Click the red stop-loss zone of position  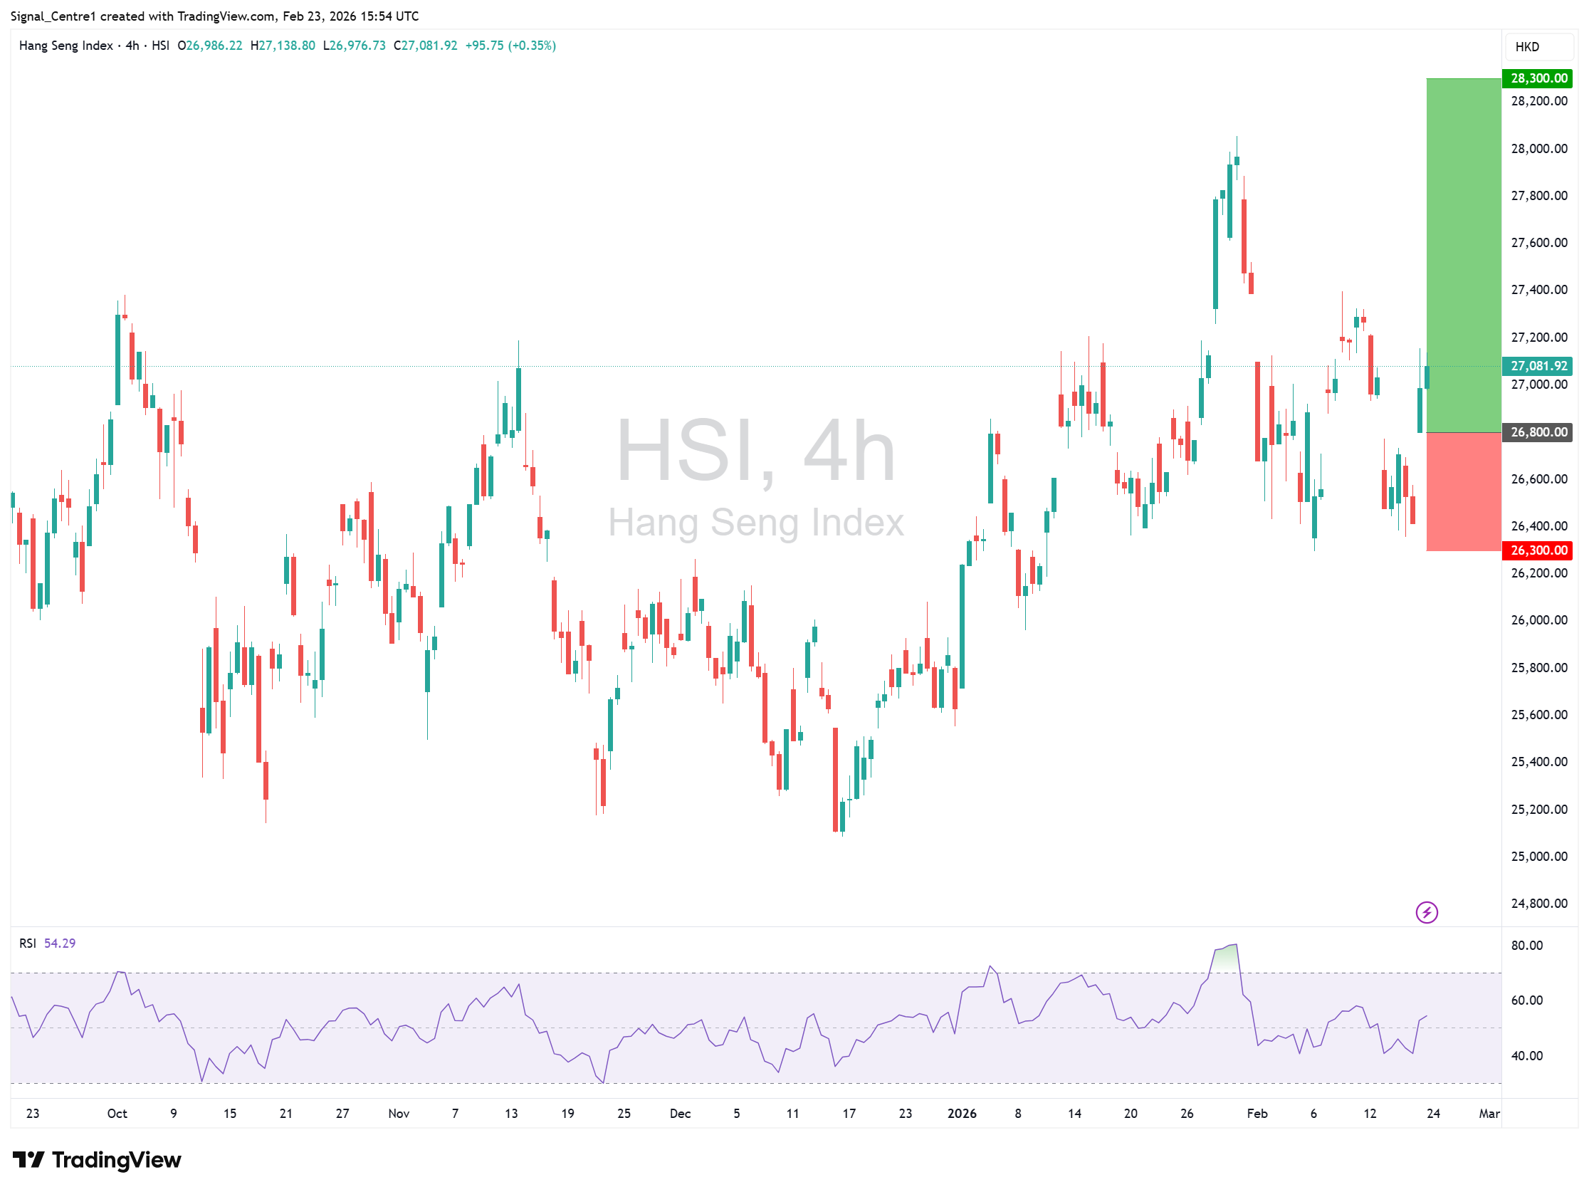(x=1463, y=492)
